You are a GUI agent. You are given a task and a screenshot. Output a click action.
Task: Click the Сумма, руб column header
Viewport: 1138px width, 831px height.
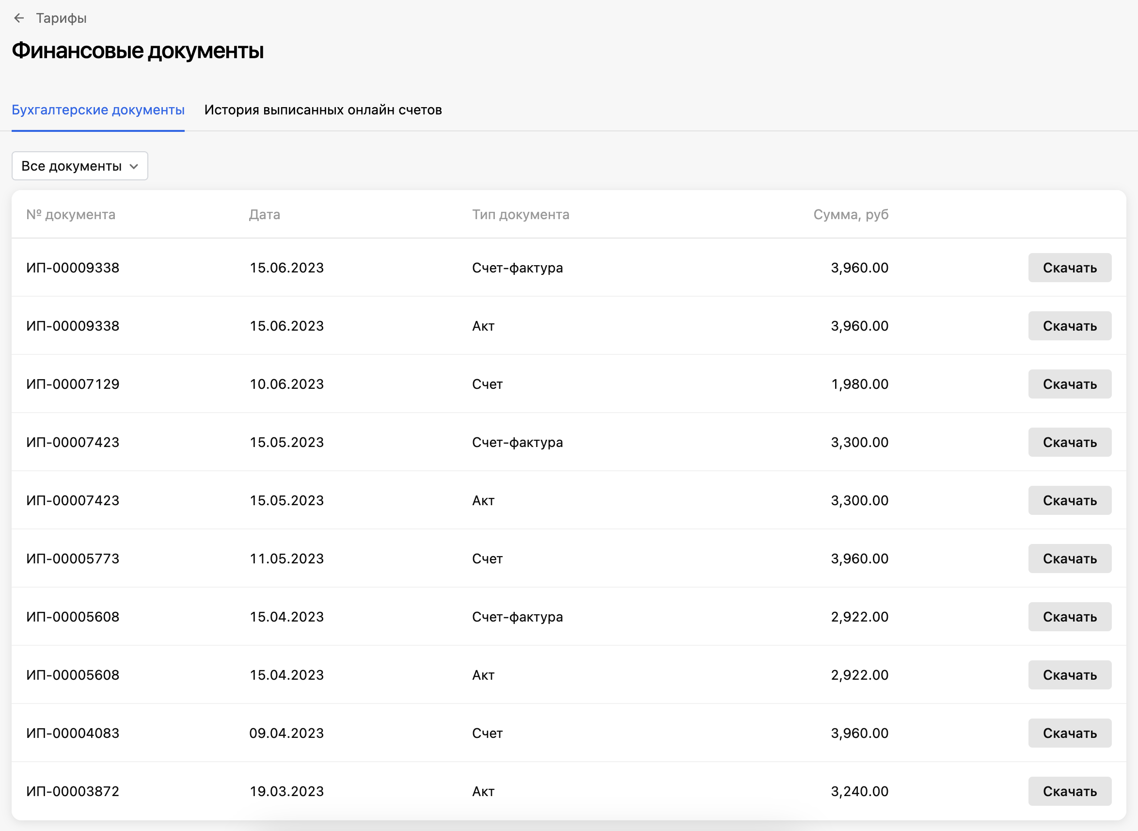(x=851, y=215)
